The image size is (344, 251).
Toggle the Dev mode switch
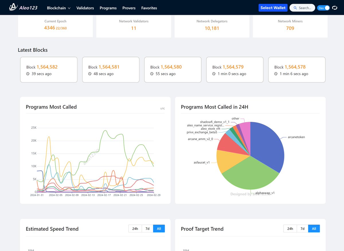(x=323, y=8)
